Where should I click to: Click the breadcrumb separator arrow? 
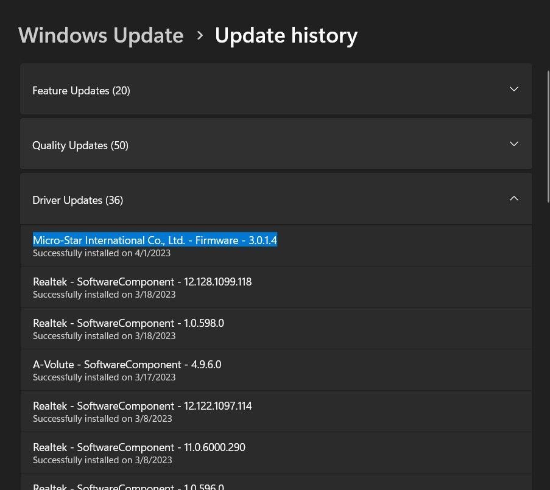pos(200,35)
